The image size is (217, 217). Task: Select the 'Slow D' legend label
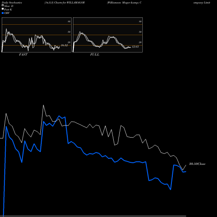coord(9,6)
